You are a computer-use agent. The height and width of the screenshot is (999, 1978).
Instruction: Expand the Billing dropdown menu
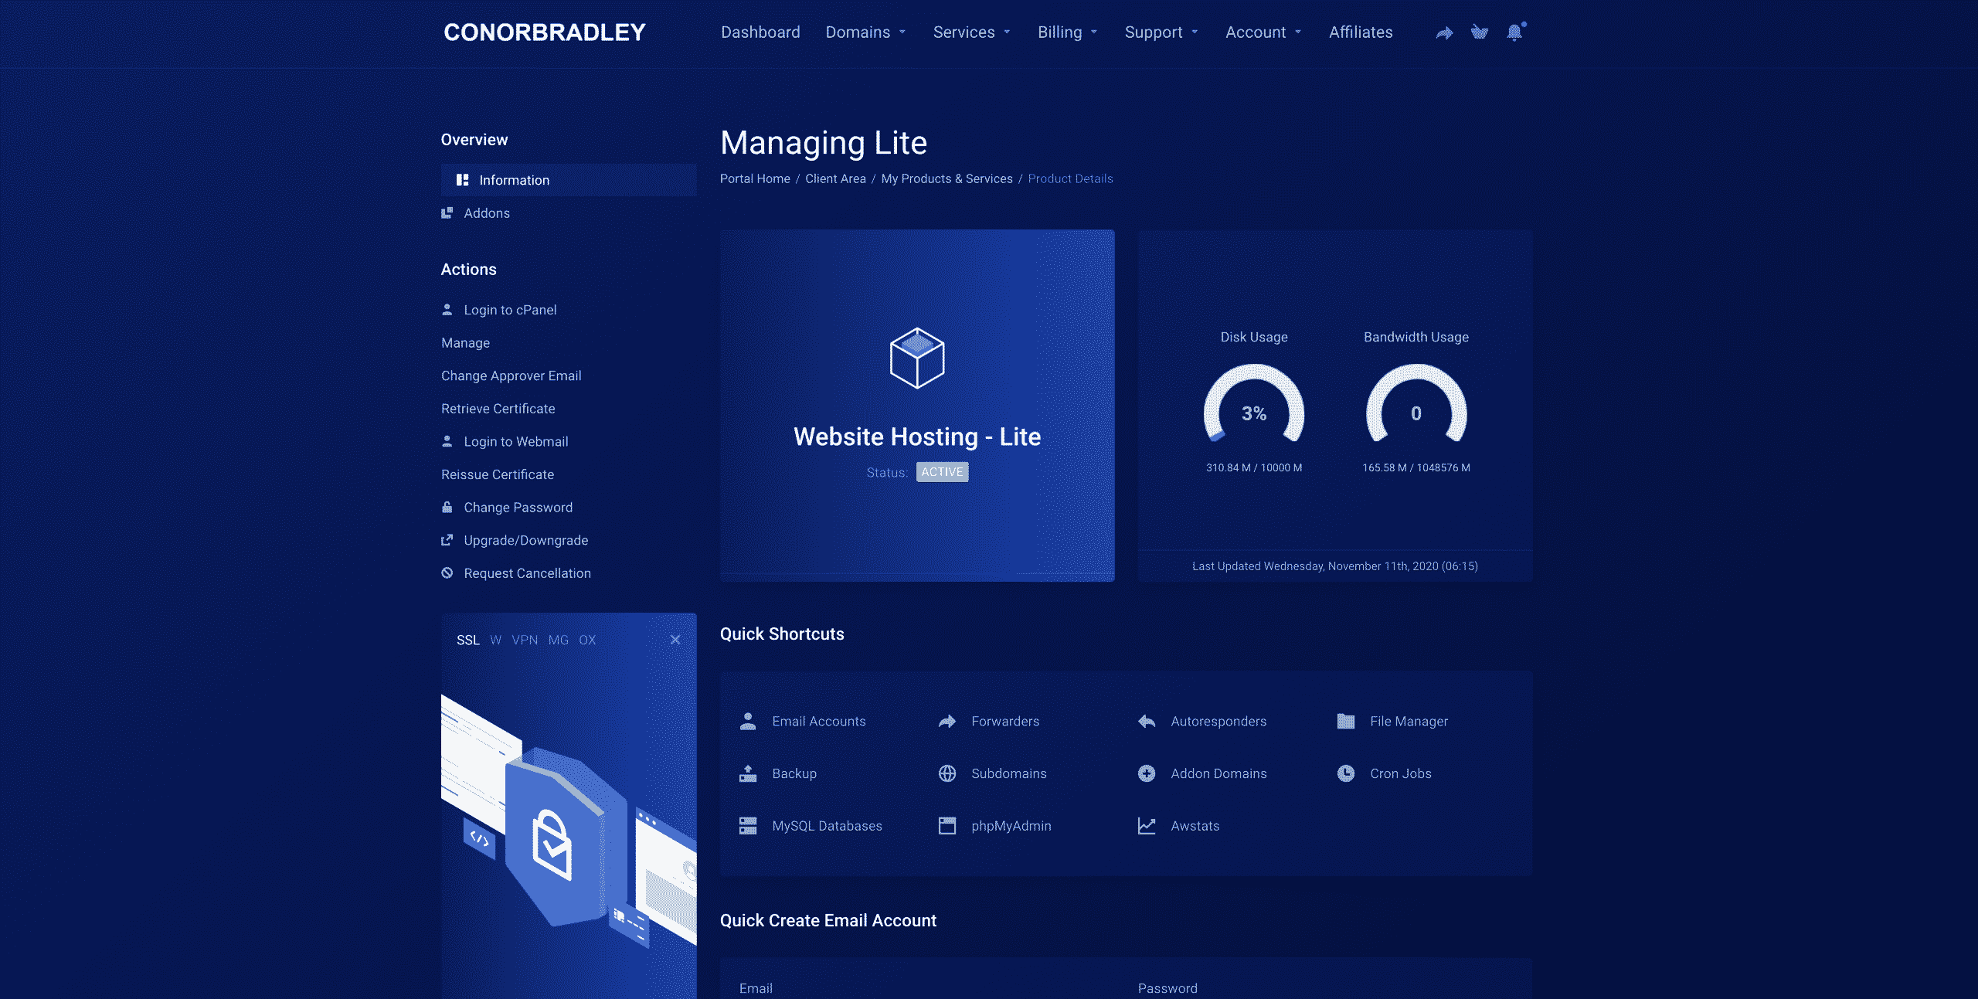[1068, 32]
